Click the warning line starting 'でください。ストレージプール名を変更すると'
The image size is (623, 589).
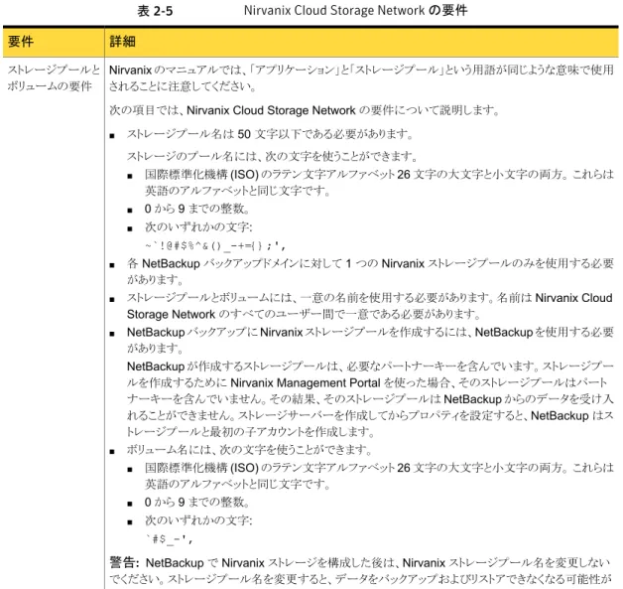pos(359,579)
